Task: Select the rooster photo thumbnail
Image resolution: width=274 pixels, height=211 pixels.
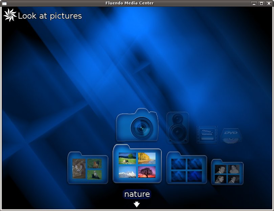Action: click(x=94, y=164)
